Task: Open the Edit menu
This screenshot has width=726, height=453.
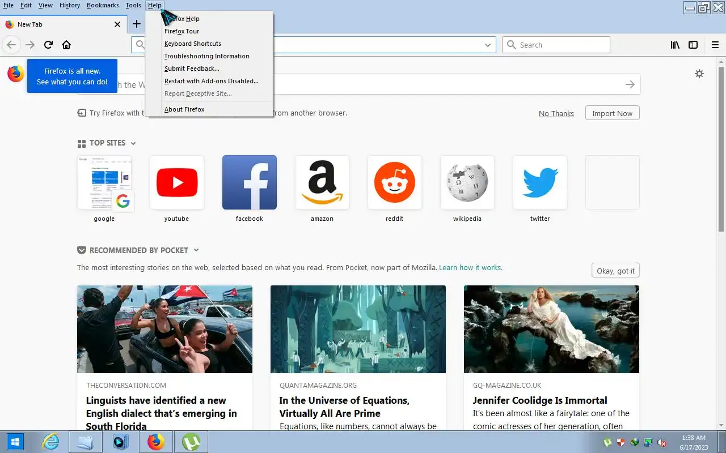Action: (x=26, y=5)
